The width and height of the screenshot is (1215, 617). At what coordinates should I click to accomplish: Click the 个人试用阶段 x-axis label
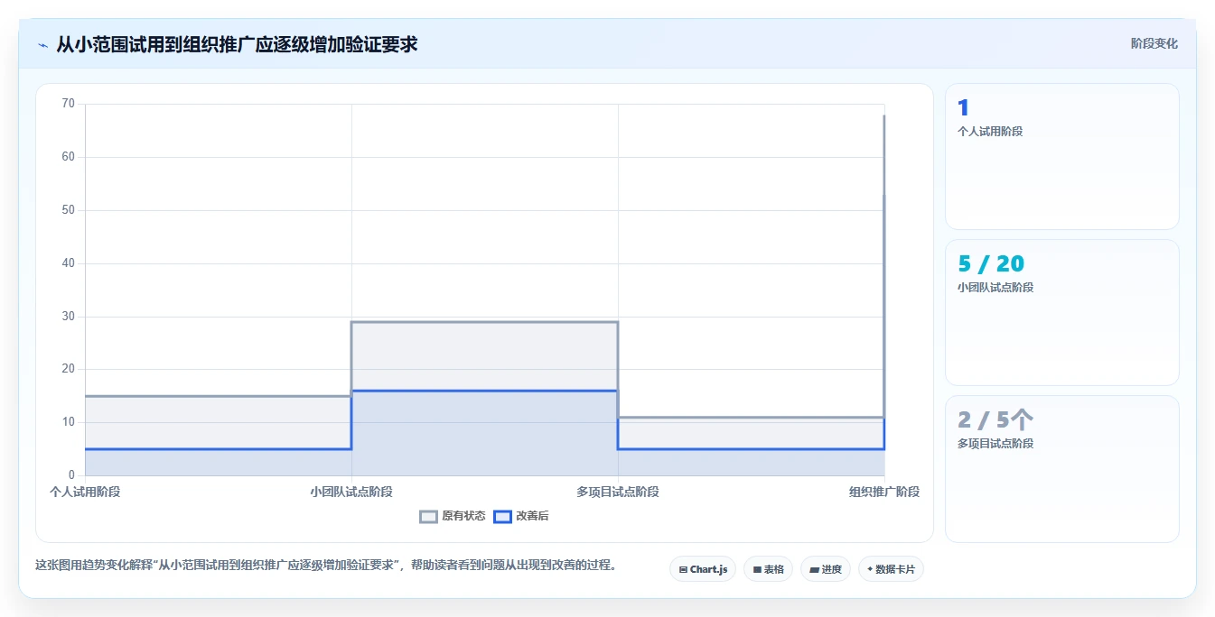click(85, 492)
